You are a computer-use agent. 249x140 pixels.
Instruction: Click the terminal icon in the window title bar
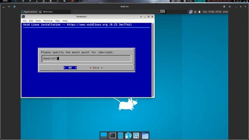pos(23,16)
